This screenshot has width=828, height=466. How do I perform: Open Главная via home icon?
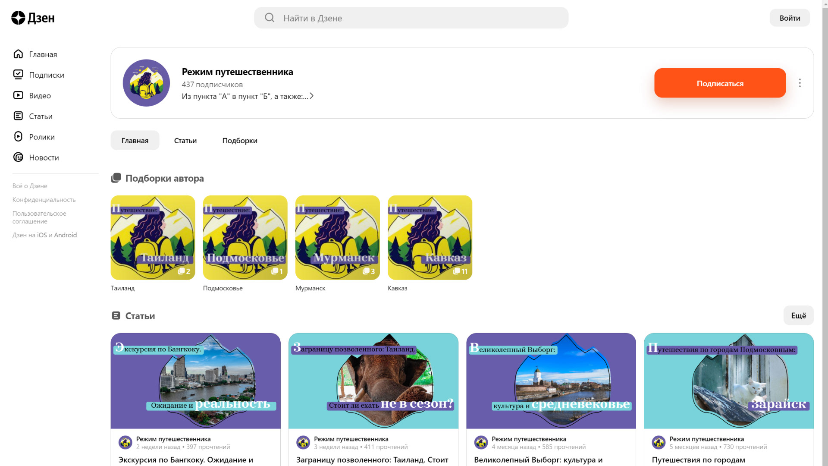(18, 54)
